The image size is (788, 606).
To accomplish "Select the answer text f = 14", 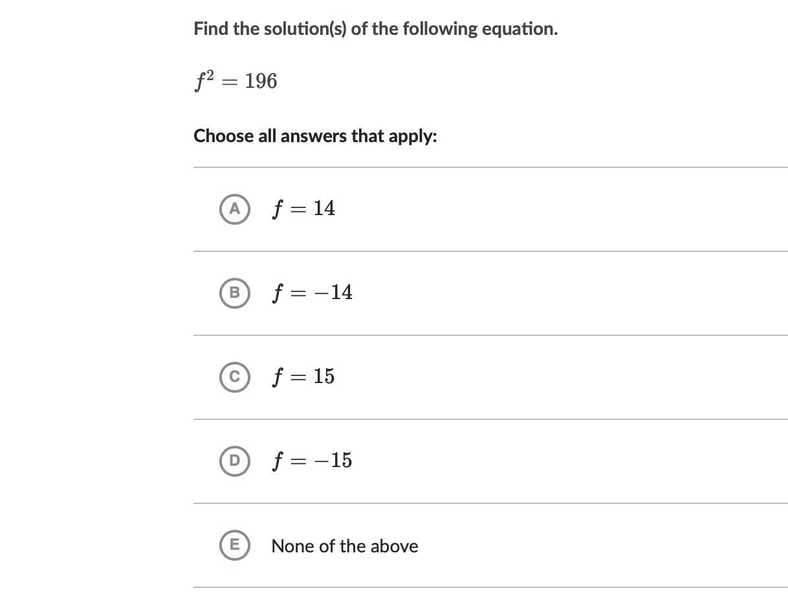I will pos(303,209).
